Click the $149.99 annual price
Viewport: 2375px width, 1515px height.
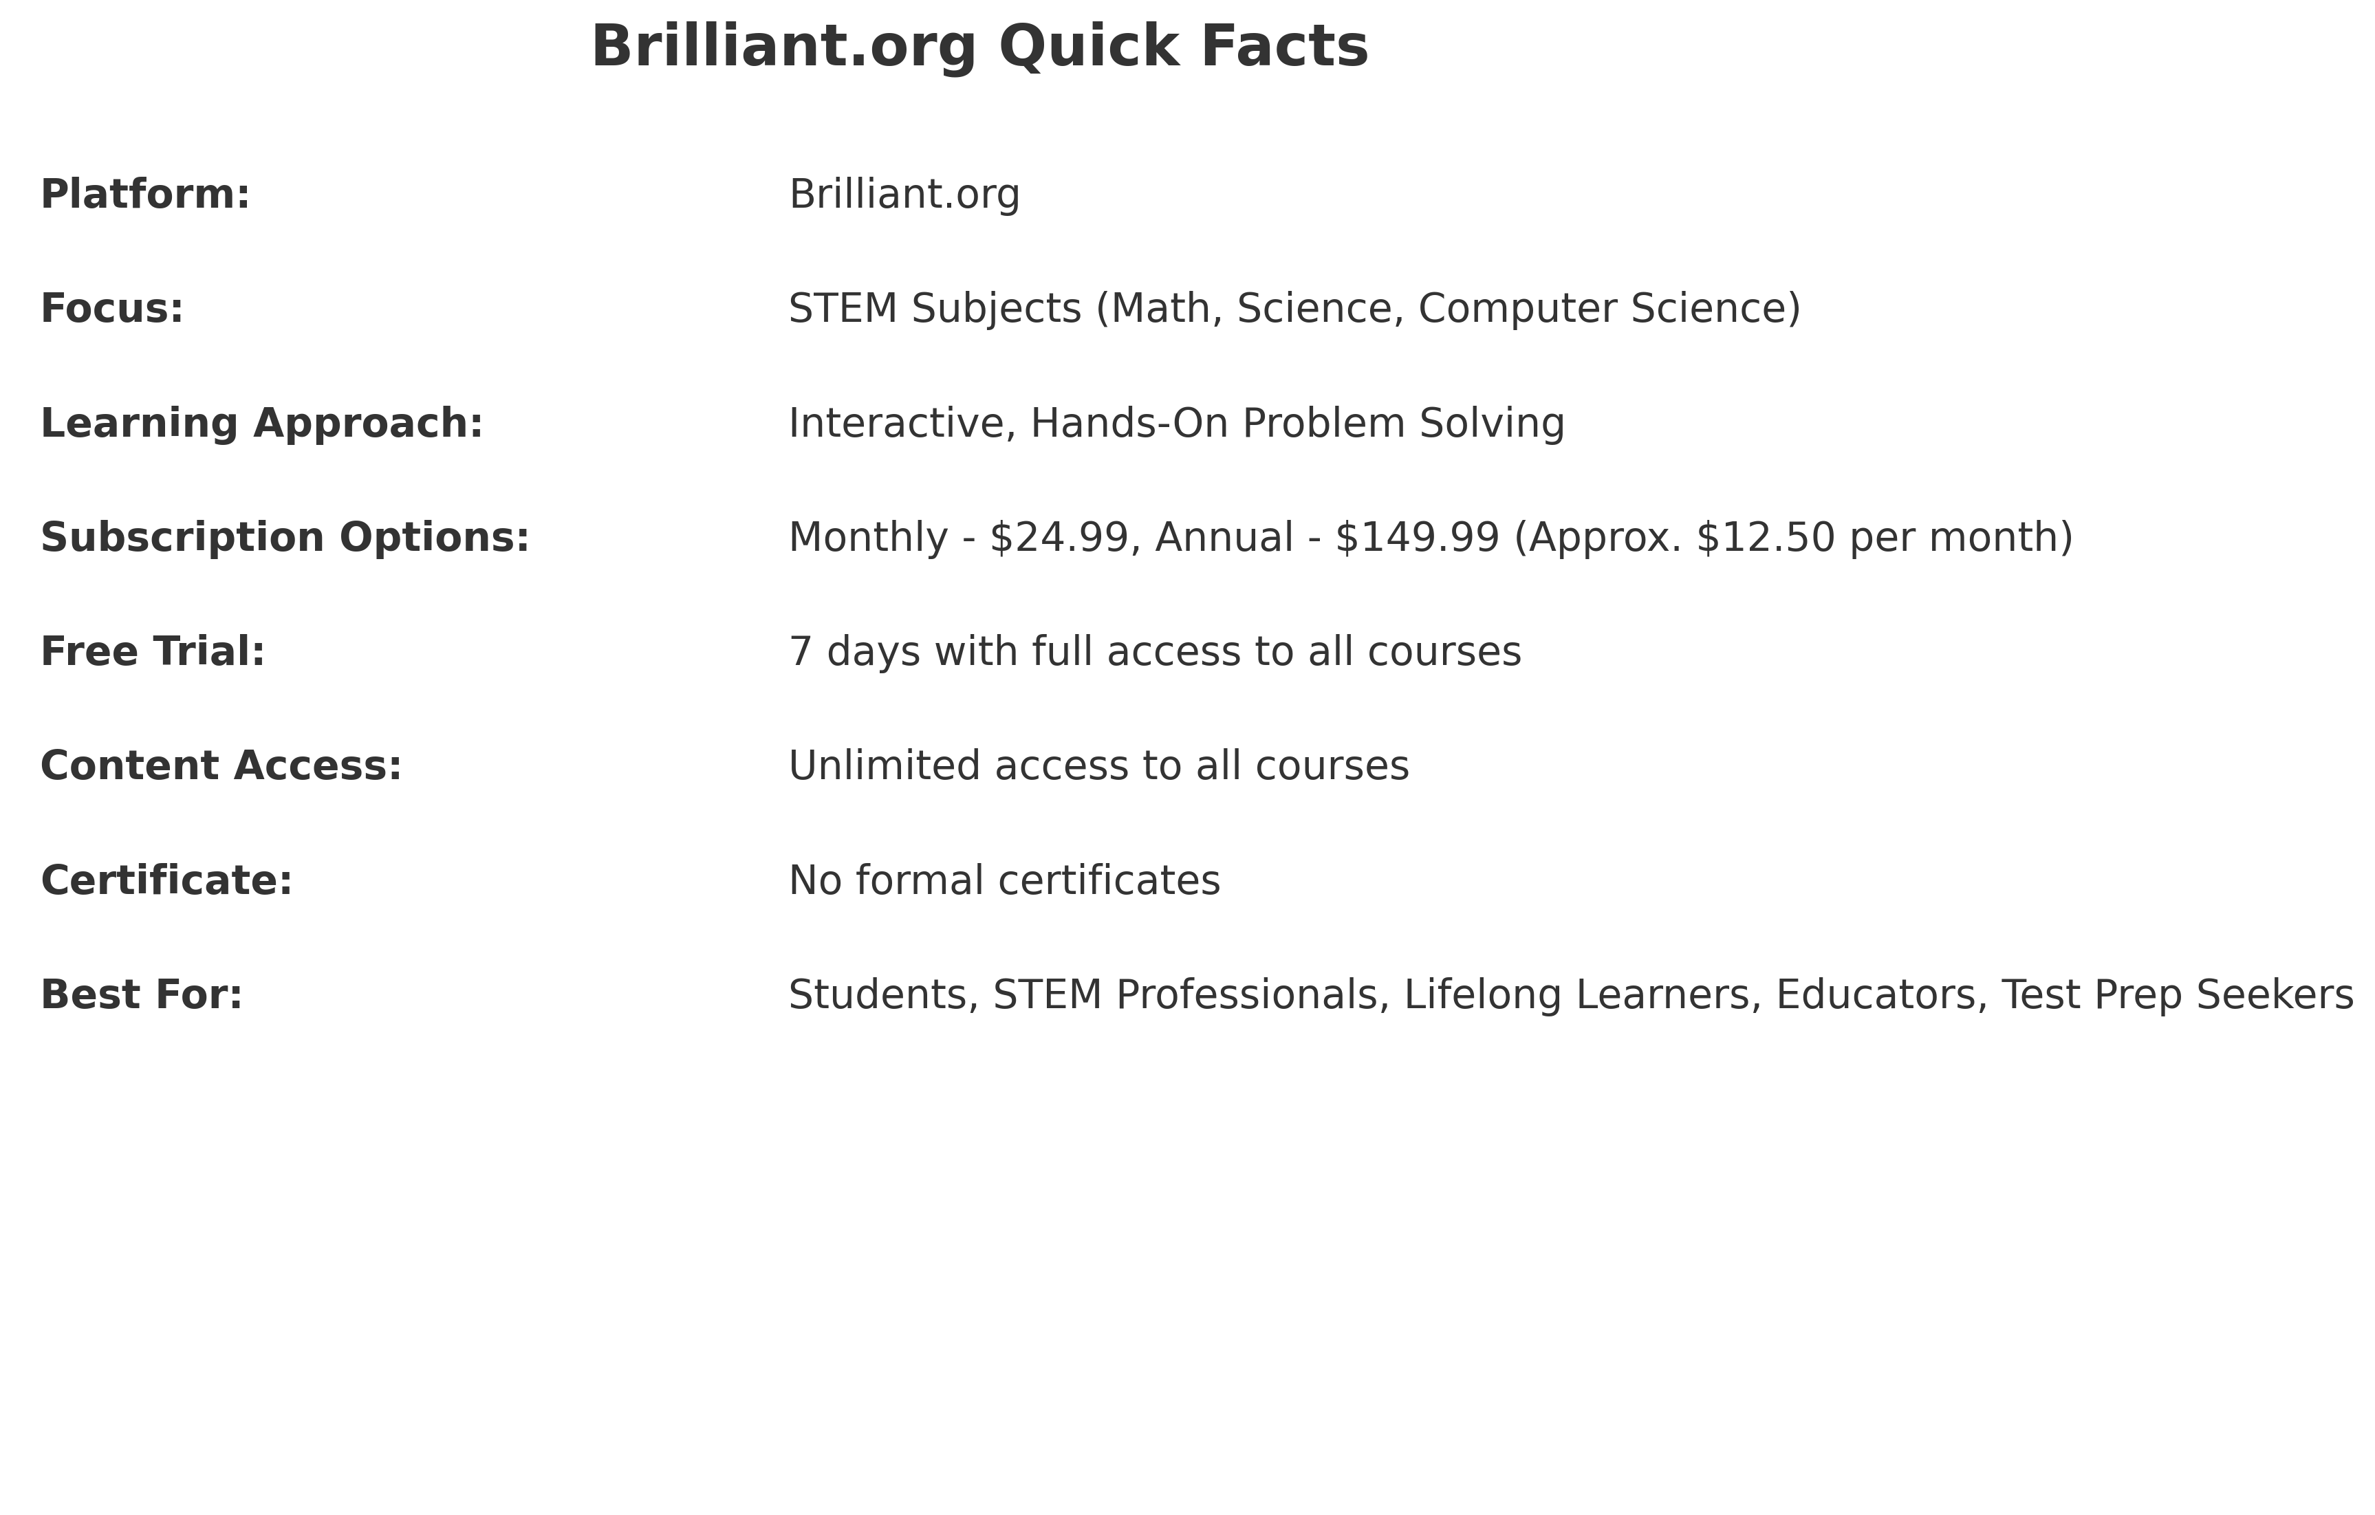1418,538
